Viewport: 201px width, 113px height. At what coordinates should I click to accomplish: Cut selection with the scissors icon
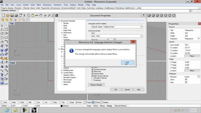point(24,15)
